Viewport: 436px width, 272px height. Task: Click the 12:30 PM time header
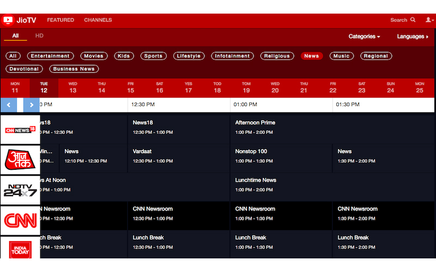pos(179,104)
